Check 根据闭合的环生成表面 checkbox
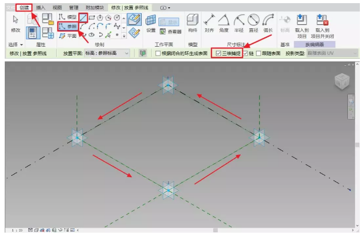This screenshot has width=363, height=235. pos(158,54)
